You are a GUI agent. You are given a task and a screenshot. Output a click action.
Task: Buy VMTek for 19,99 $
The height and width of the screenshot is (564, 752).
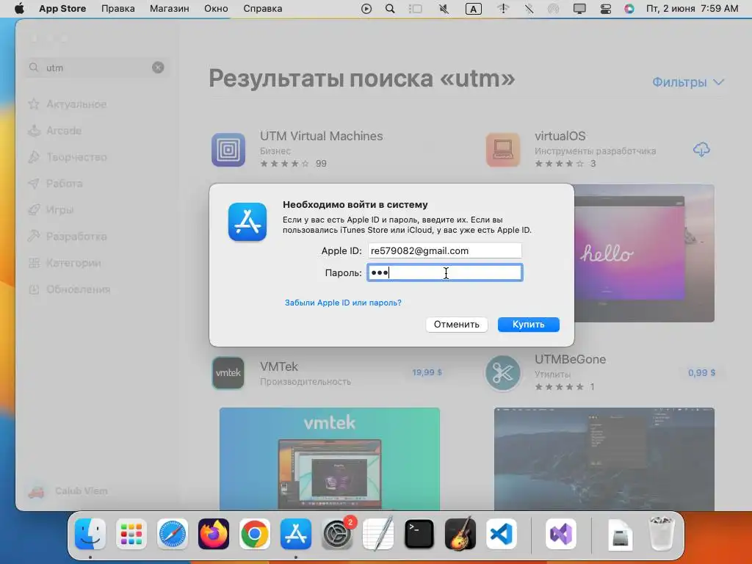tap(427, 372)
